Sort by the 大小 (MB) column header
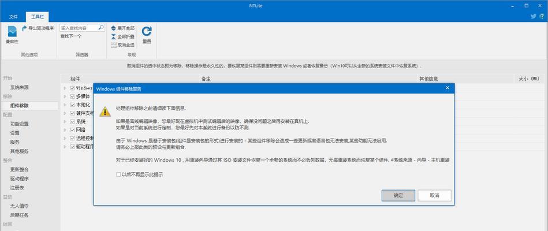Screen dimensions: 548x231 pyautogui.click(x=529, y=79)
